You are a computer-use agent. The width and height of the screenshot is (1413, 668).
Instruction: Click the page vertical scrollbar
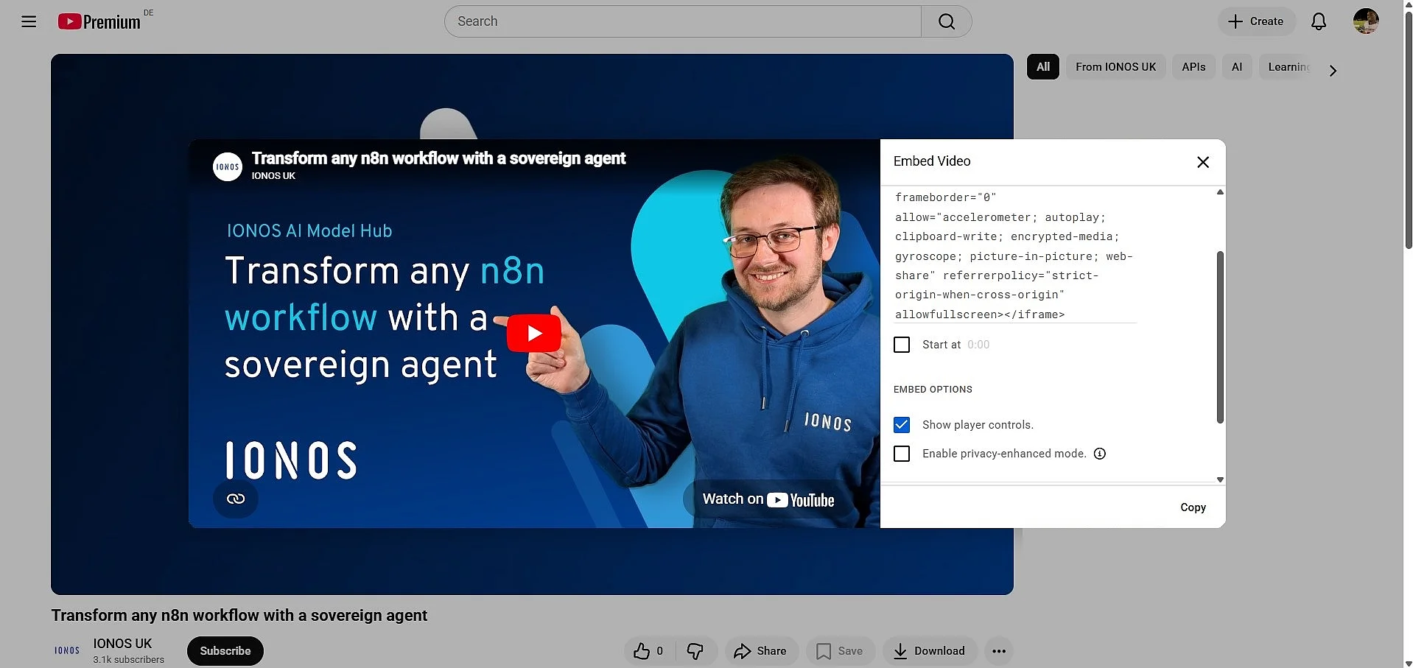[1408, 131]
